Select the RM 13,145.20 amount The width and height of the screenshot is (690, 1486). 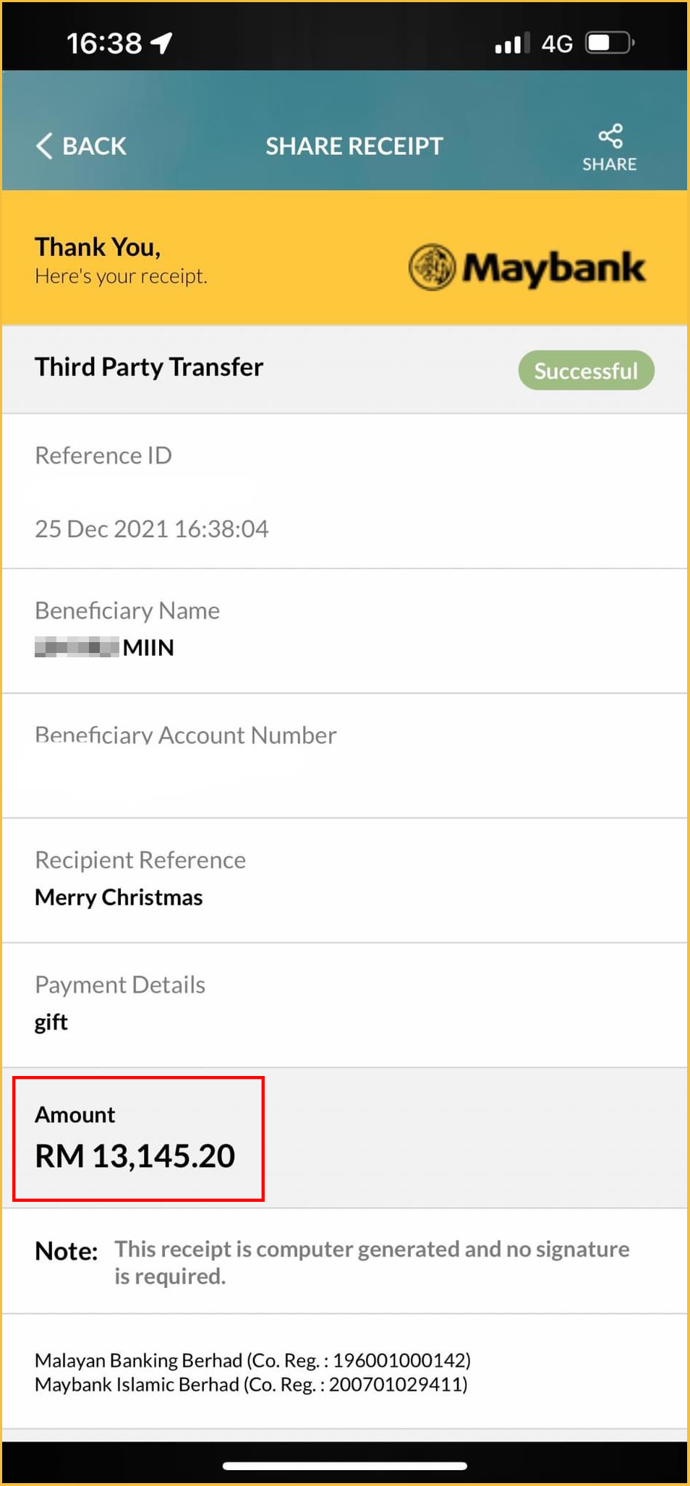click(135, 1156)
